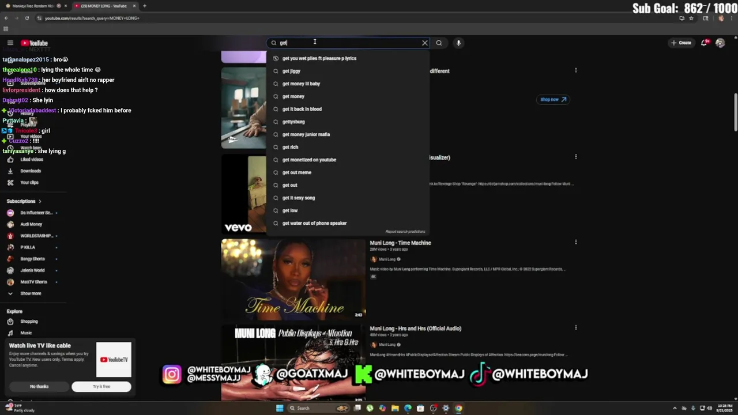Dismiss YouTube TV promo with 'No thanks'
This screenshot has width=738, height=415.
(x=39, y=387)
